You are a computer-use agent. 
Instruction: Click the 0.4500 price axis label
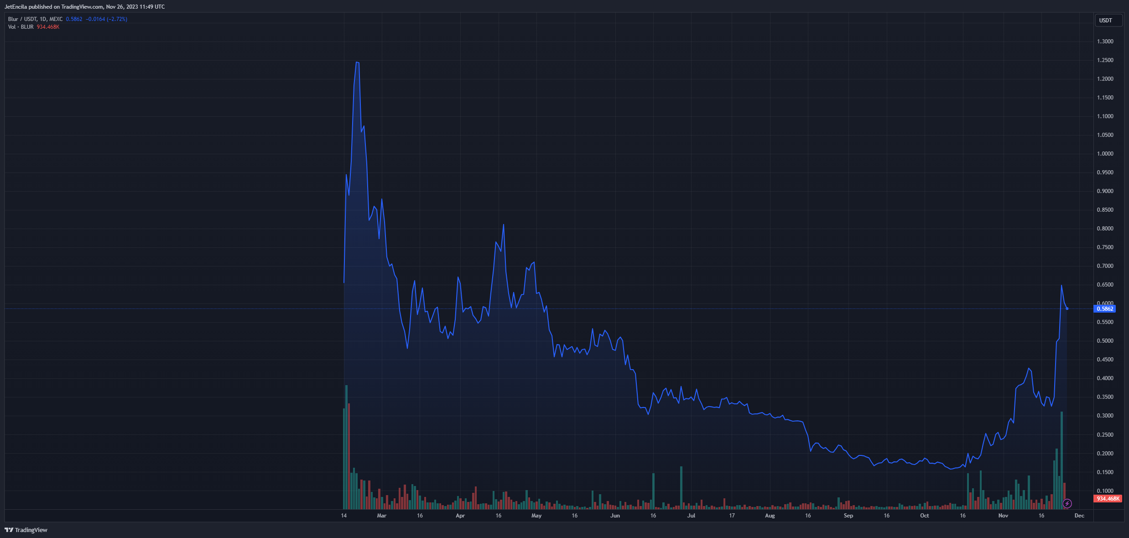tap(1105, 360)
